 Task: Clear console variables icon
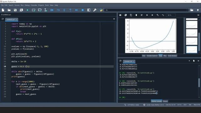[194, 61]
